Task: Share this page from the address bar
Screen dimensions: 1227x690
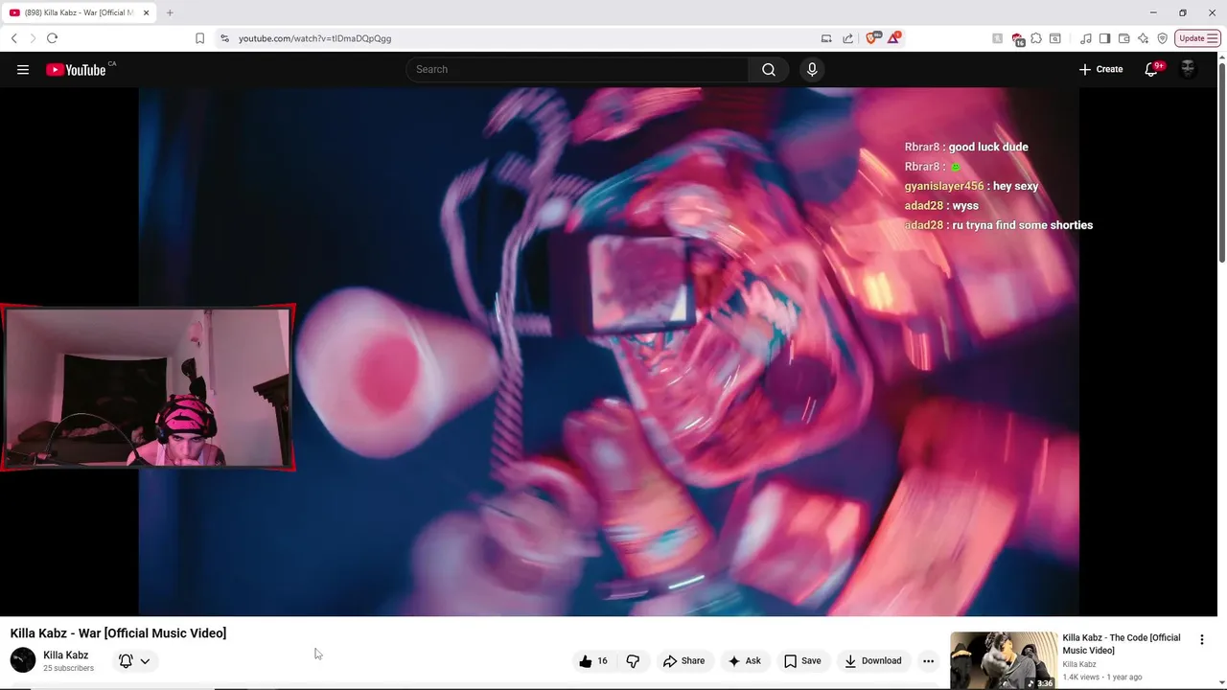Action: coord(848,38)
